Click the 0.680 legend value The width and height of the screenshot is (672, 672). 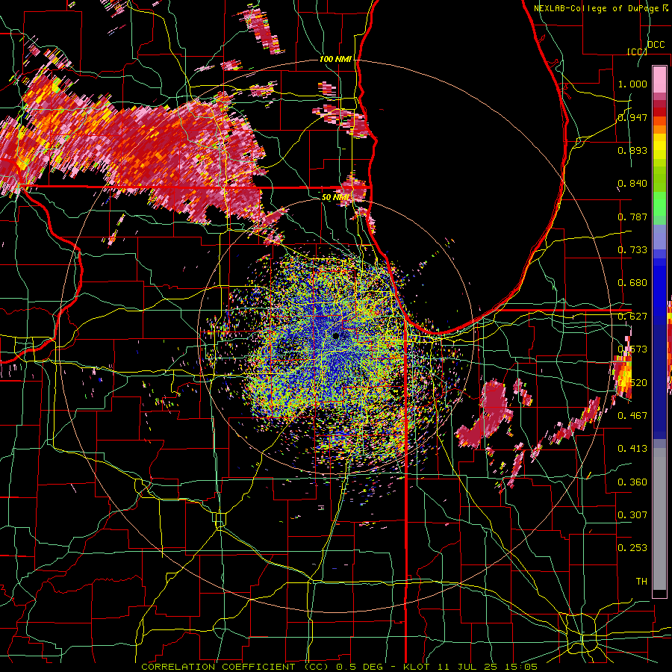(x=632, y=283)
